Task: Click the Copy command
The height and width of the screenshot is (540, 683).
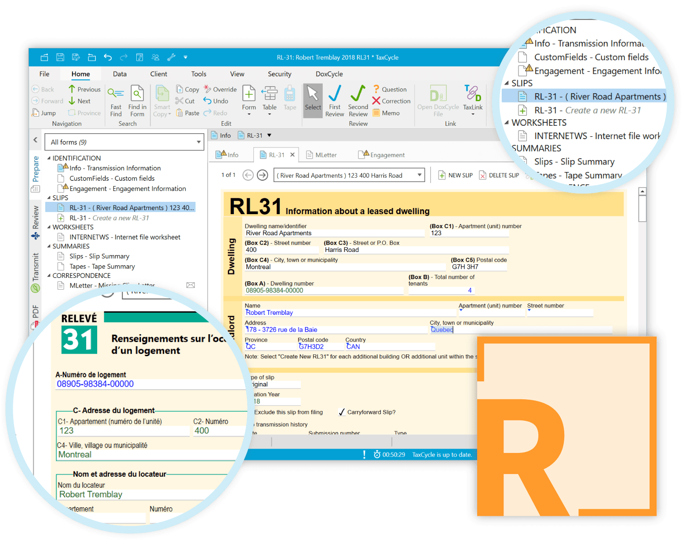Action: pos(187,89)
